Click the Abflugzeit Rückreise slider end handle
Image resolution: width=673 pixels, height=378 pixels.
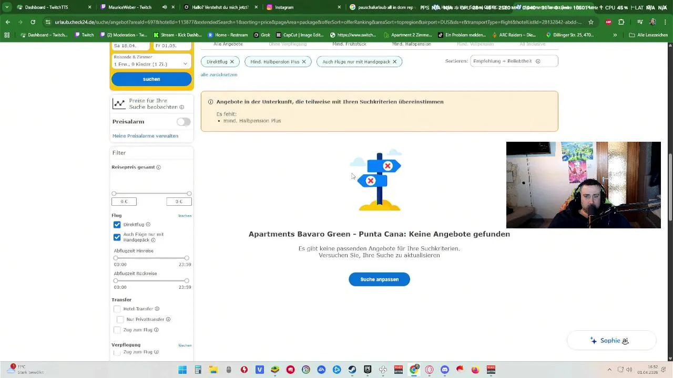pyautogui.click(x=187, y=281)
